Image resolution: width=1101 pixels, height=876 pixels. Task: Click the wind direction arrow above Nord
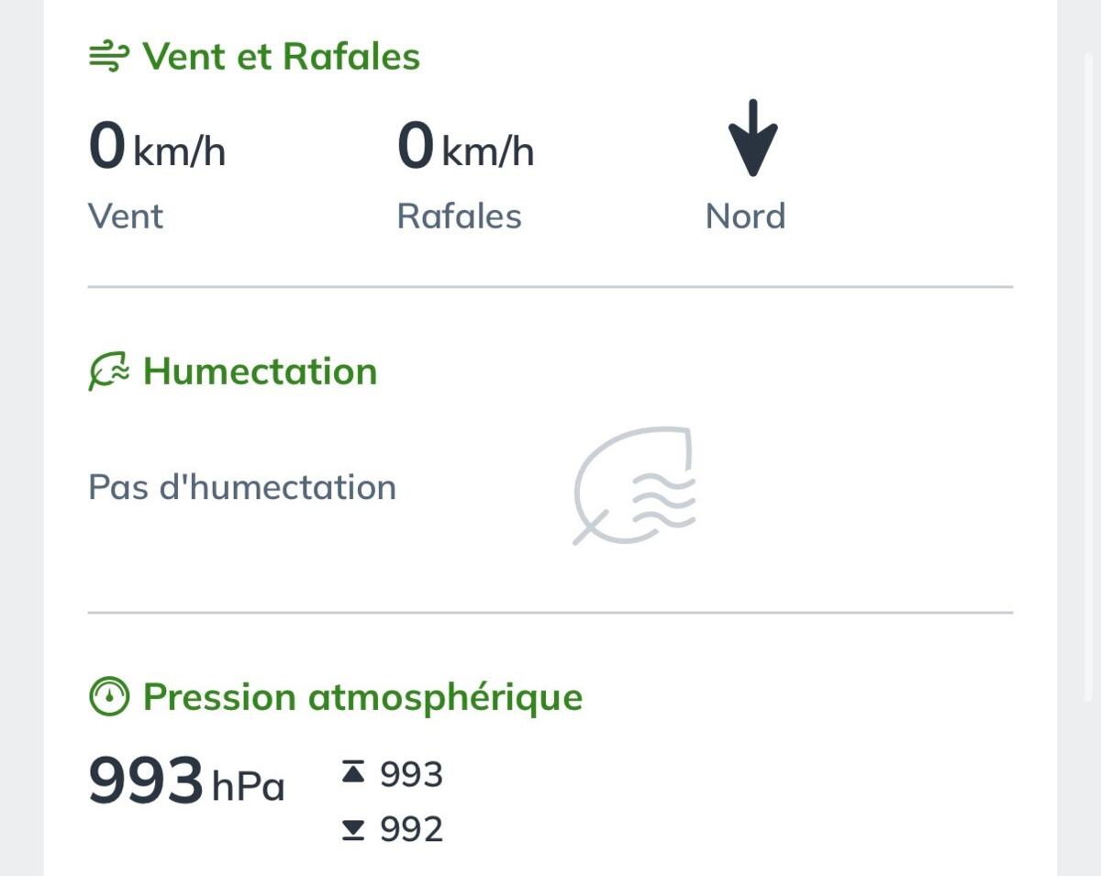[752, 139]
